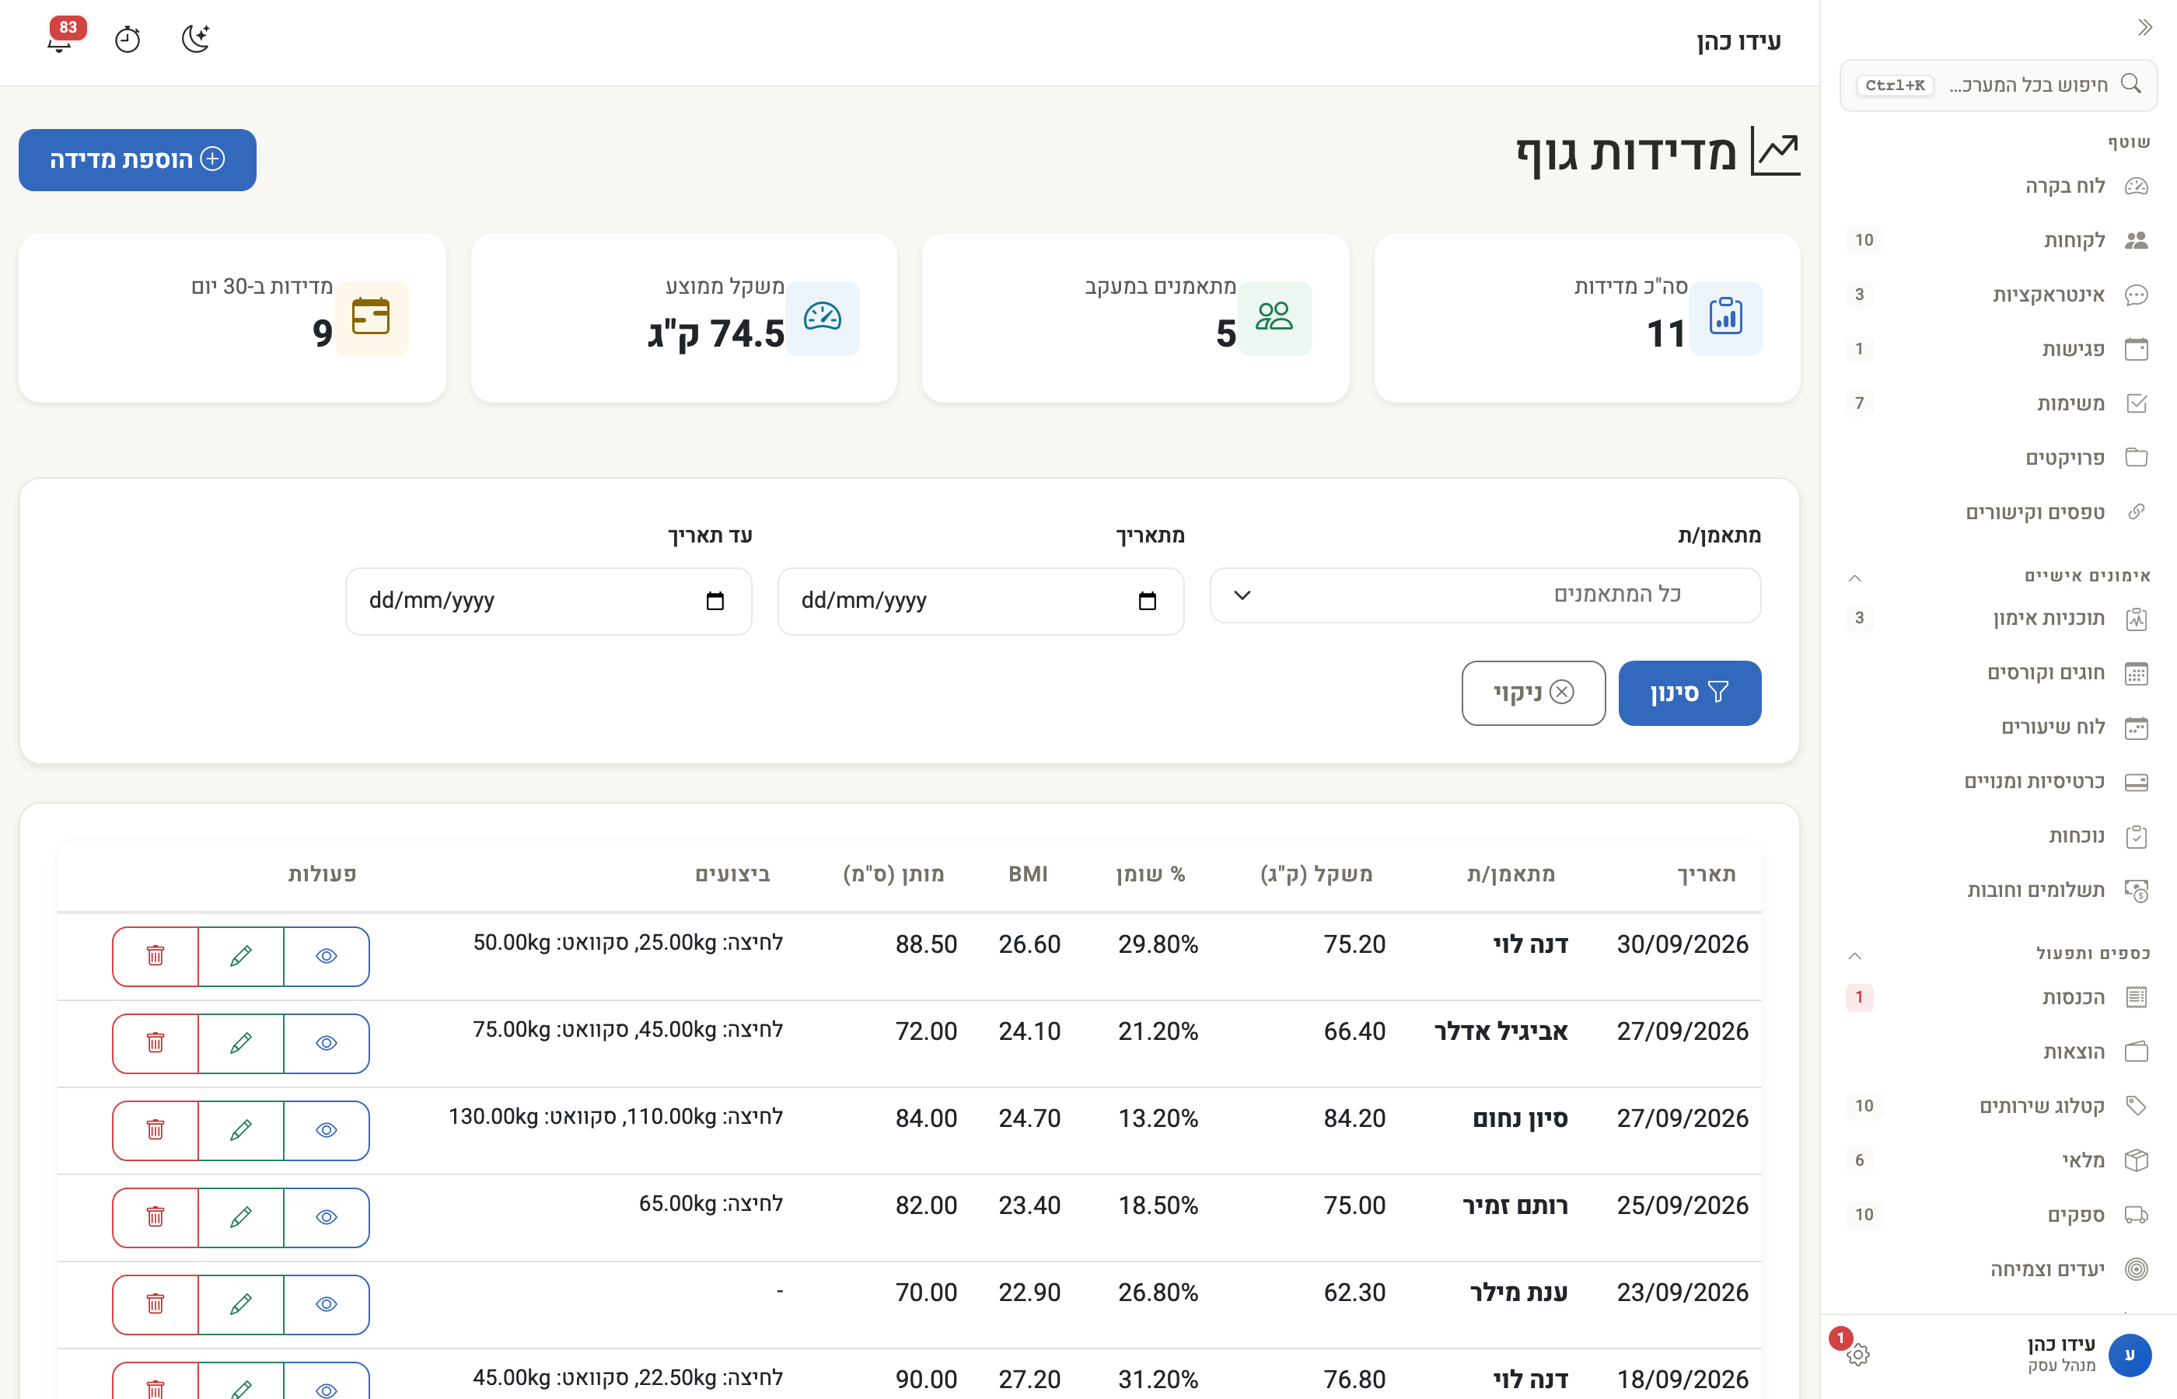Viewport: 2177px width, 1399px height.
Task: Click the הוספת מדידה button
Action: point(137,160)
